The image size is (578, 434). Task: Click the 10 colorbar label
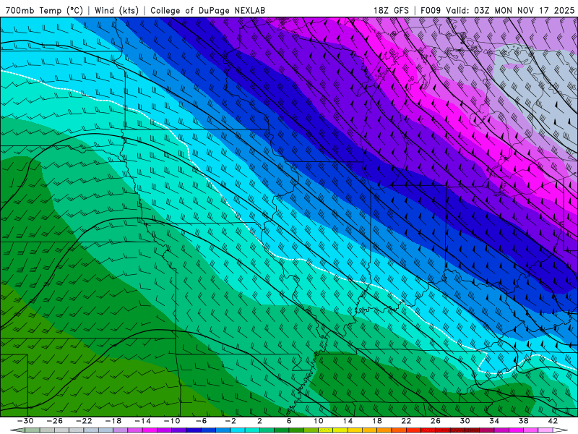click(319, 421)
